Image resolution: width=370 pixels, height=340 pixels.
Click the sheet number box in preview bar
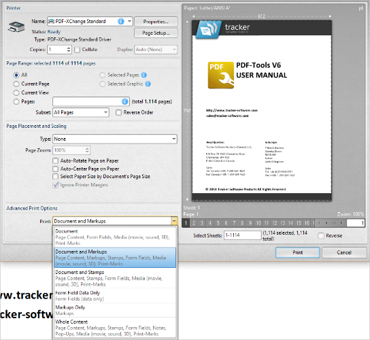356,223
